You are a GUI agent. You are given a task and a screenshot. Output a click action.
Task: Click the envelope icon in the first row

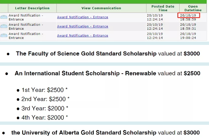4,17
